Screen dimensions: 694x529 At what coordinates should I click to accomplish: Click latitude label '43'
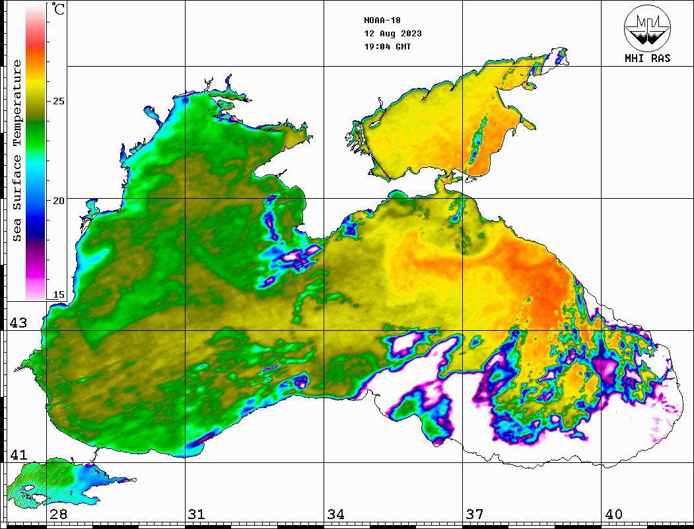(x=18, y=323)
